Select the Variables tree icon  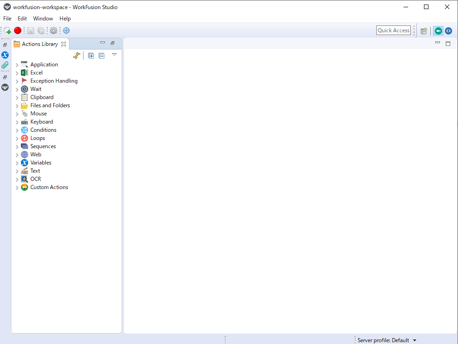25,163
